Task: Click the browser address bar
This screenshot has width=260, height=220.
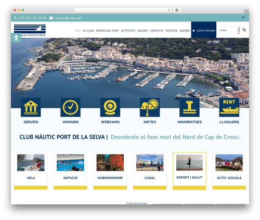Action: [123, 10]
